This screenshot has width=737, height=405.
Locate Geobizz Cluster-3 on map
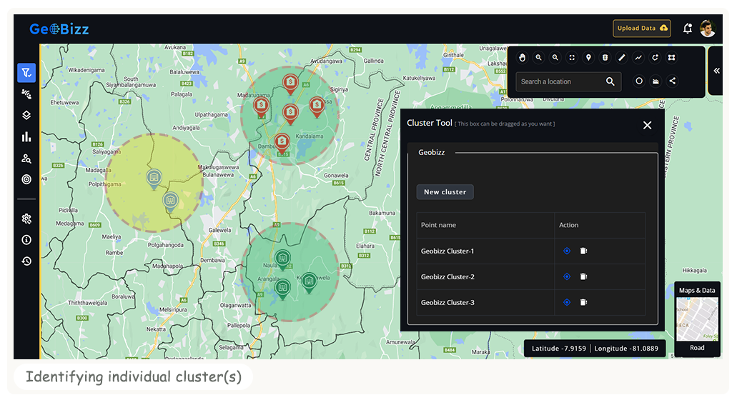[x=567, y=302]
